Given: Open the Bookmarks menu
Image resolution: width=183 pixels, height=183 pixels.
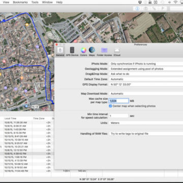Looking at the screenshot, I should (20, 2).
